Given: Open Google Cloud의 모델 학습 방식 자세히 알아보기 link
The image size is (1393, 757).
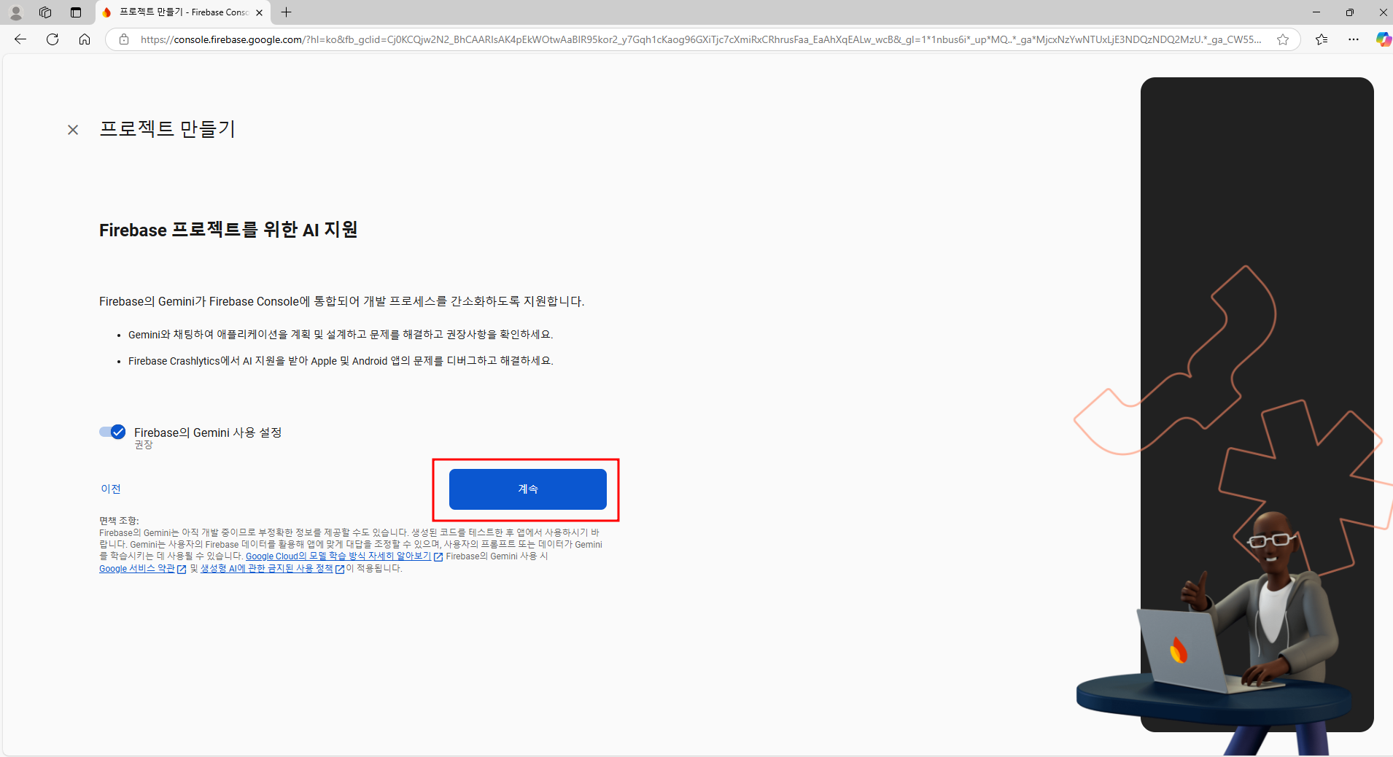Looking at the screenshot, I should tap(338, 556).
